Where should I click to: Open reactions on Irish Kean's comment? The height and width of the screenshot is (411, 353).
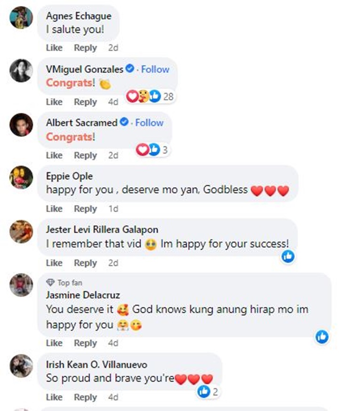208,391
